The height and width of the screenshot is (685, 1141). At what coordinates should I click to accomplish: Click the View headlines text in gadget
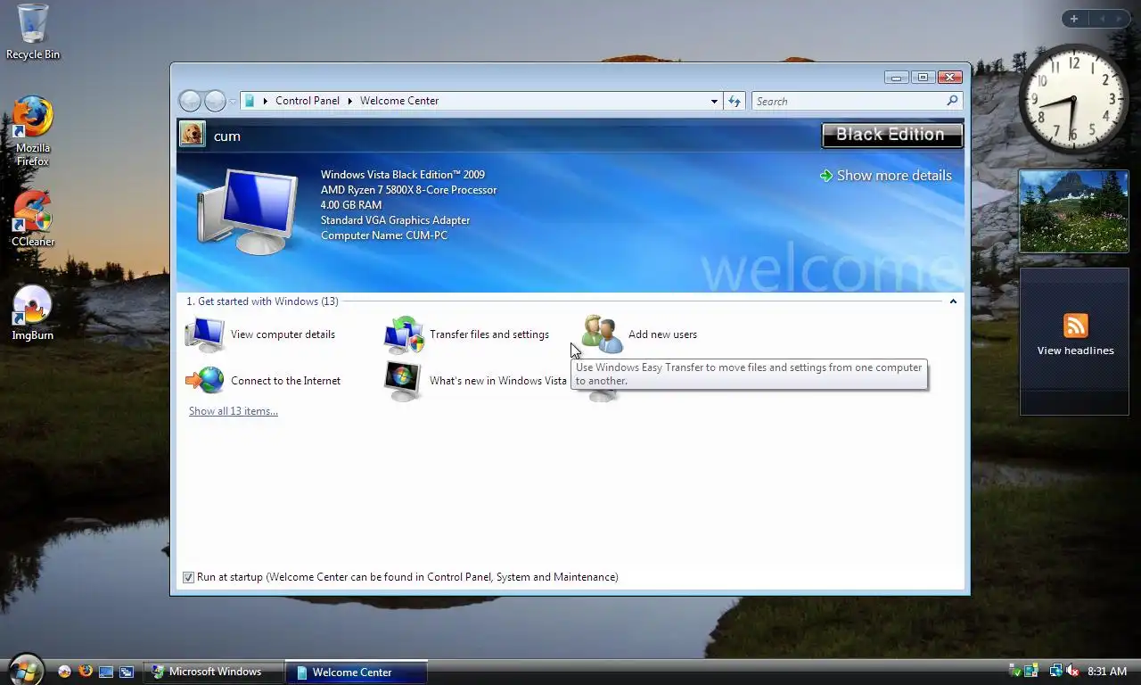tap(1076, 351)
